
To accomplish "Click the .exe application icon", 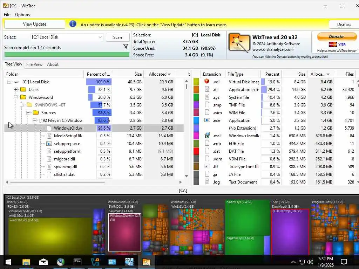I will 207,120.
